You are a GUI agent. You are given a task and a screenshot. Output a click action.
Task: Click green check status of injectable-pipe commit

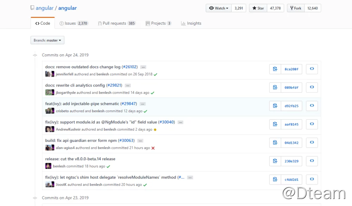[145, 111]
